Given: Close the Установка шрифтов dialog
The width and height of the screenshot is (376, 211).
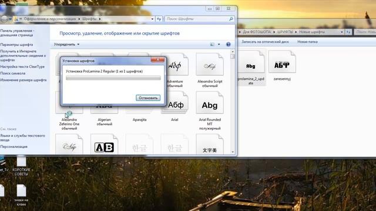Looking at the screenshot, I should (157, 60).
